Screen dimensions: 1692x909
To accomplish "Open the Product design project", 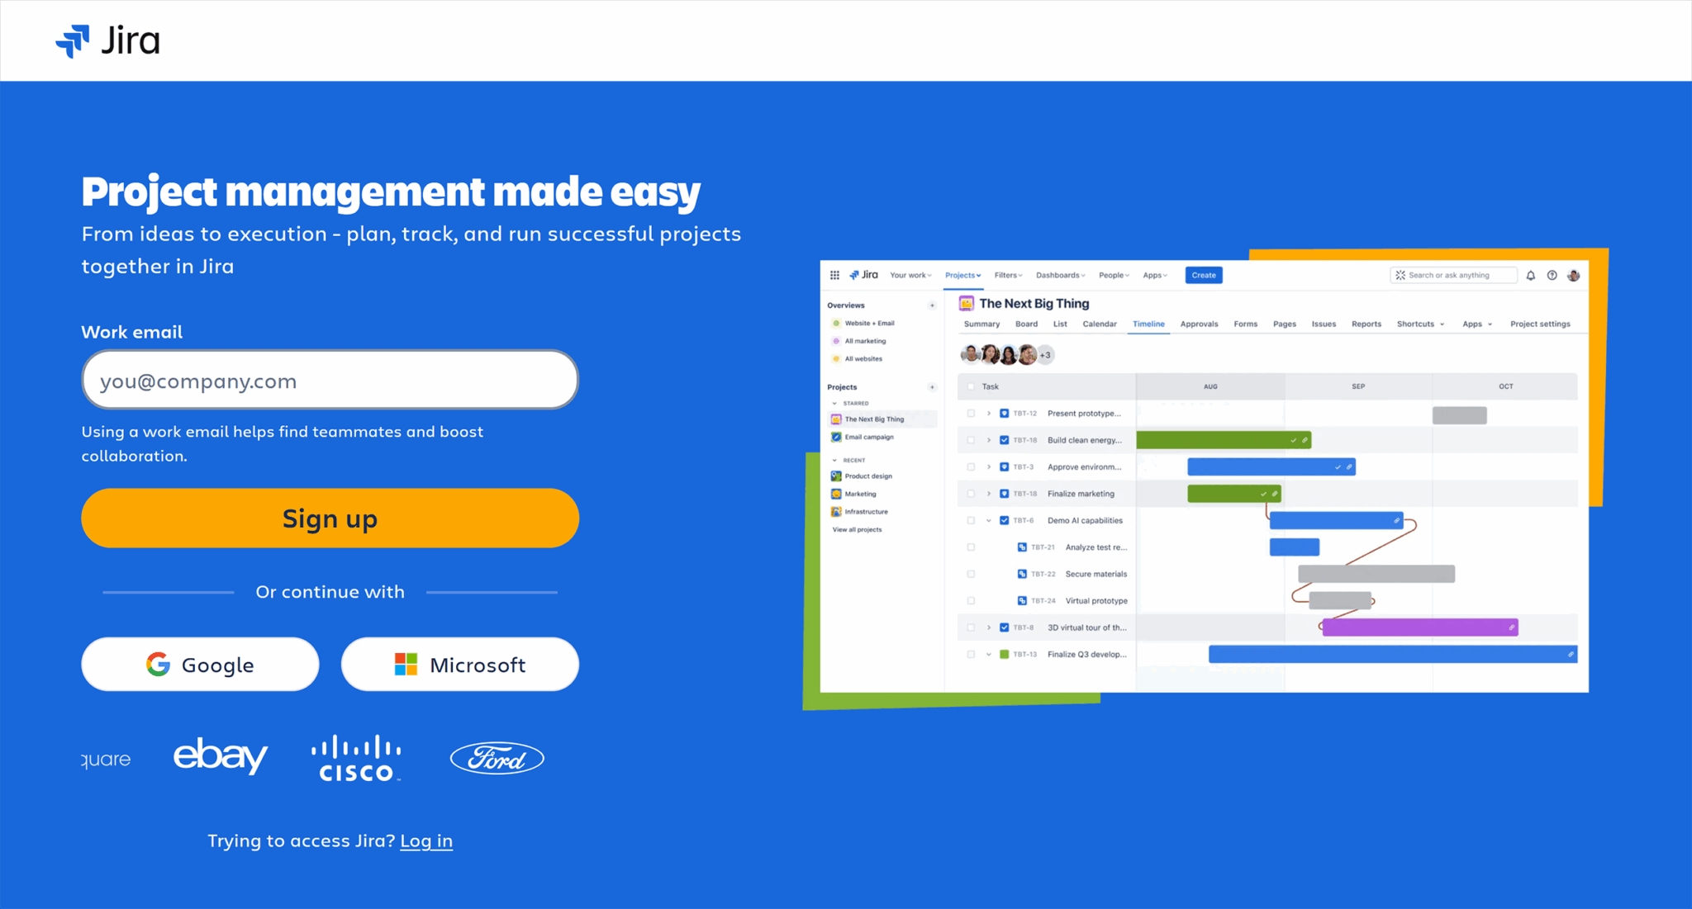I will 868,476.
